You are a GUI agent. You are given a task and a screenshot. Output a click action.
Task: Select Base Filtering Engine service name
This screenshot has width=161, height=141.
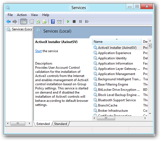(113, 84)
